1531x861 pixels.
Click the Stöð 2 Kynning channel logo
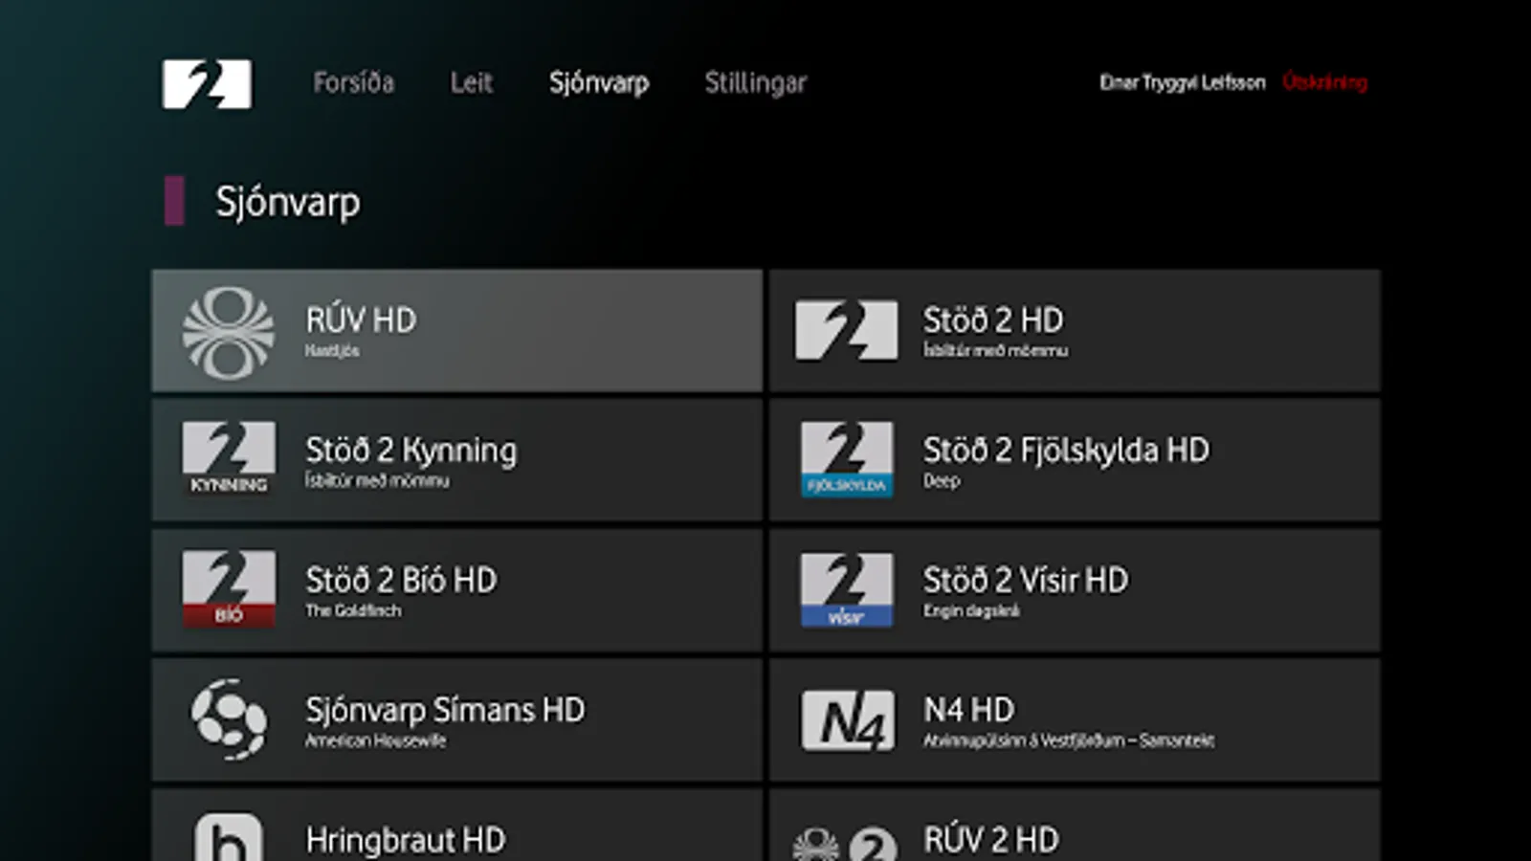pyautogui.click(x=229, y=459)
